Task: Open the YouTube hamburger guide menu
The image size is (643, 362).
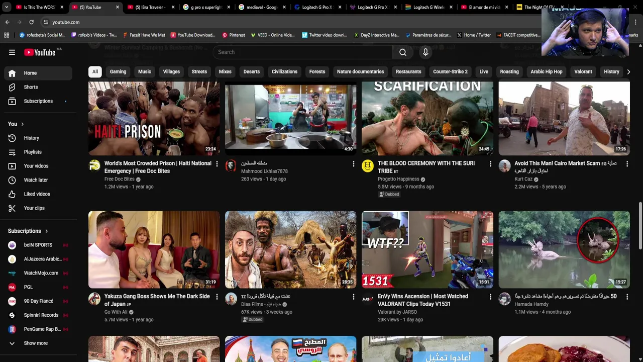Action: (x=12, y=52)
